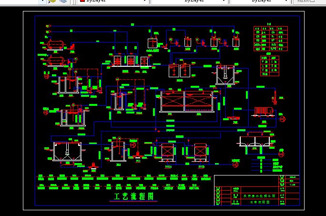Select the second filter column with red packing

(x=131, y=61)
